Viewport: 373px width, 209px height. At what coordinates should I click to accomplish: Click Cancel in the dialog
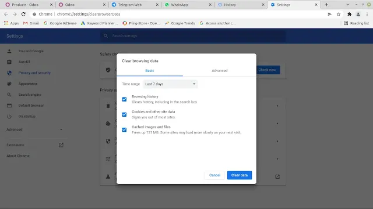[214, 175]
